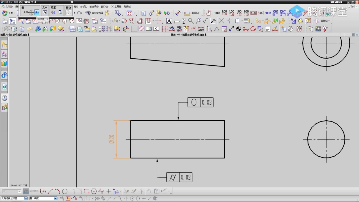
Task: Click the intersection X symbol tool
Action: pos(221,21)
